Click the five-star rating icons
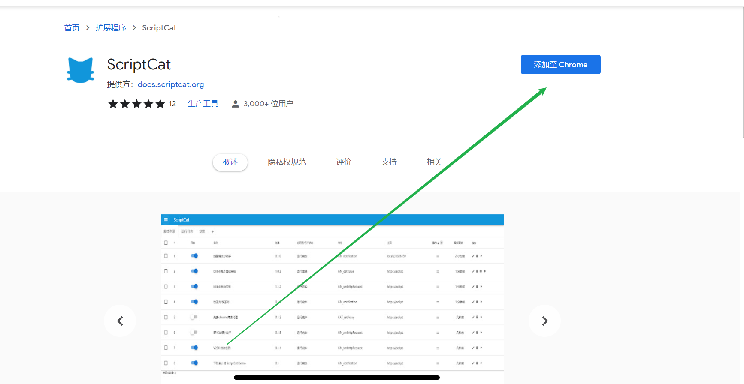This screenshot has height=384, width=744. 136,104
